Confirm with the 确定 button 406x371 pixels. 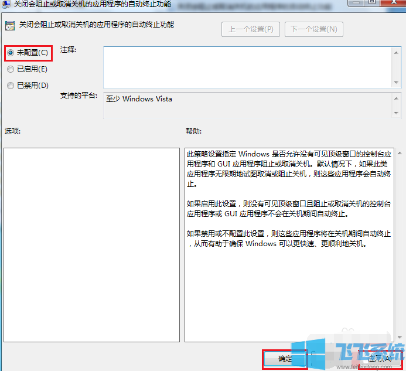(x=285, y=359)
